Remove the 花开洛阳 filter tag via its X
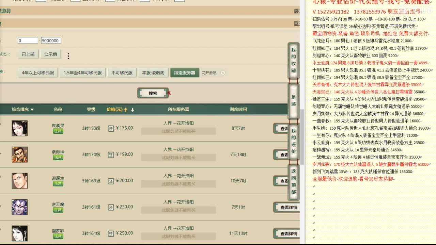Viewport: 436px width, 245px height. click(x=223, y=72)
